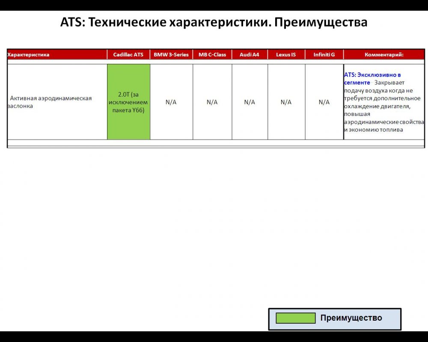Select the Audi A4 column header
The width and height of the screenshot is (428, 342).
pos(249,54)
